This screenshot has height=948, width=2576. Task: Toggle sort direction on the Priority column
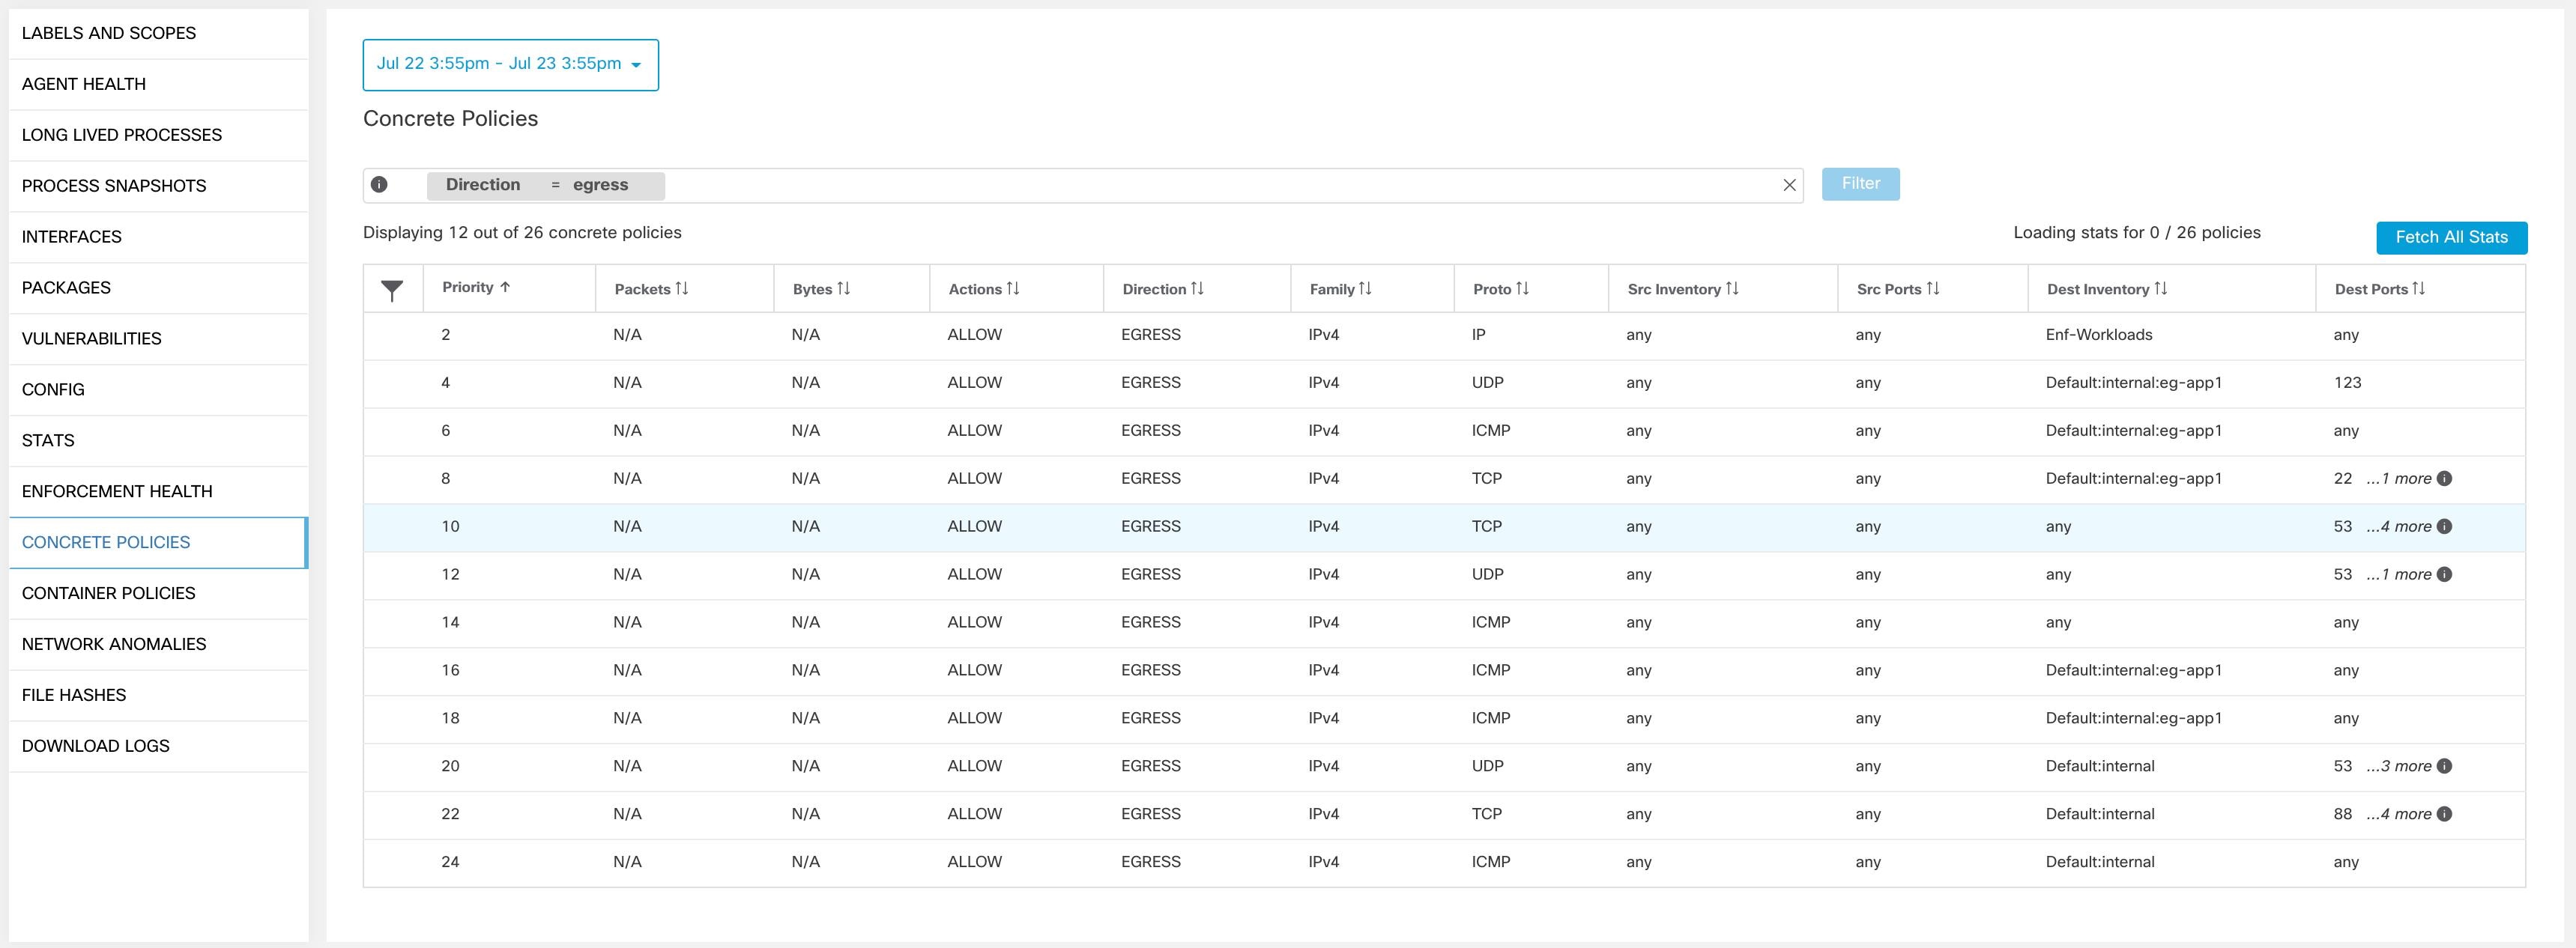coord(505,287)
